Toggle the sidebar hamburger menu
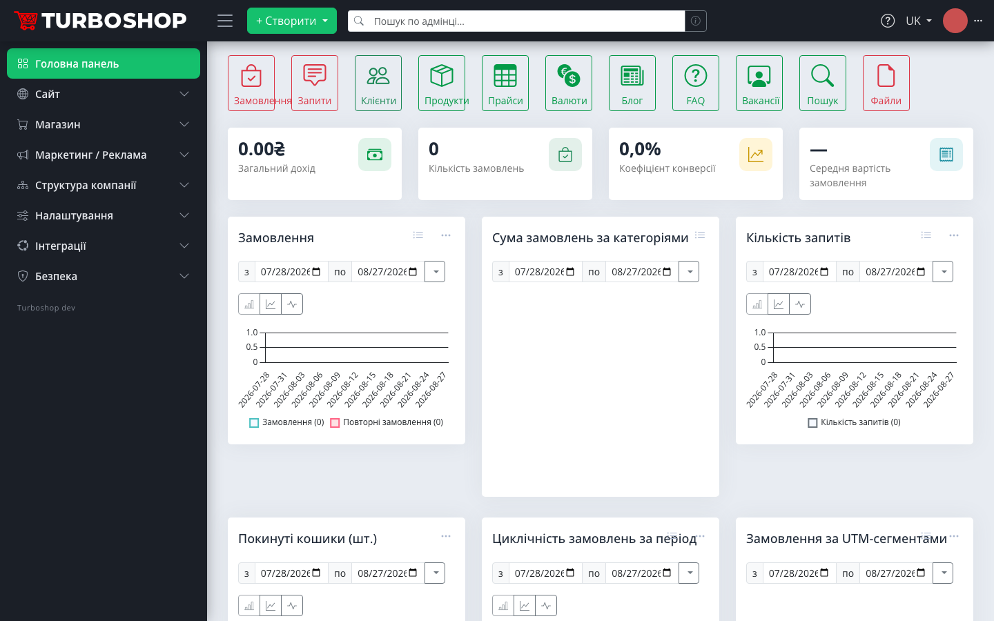Image resolution: width=994 pixels, height=621 pixels. 225,21
